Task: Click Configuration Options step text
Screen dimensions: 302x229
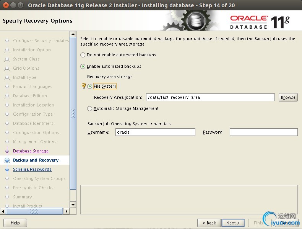Action: tap(36, 132)
